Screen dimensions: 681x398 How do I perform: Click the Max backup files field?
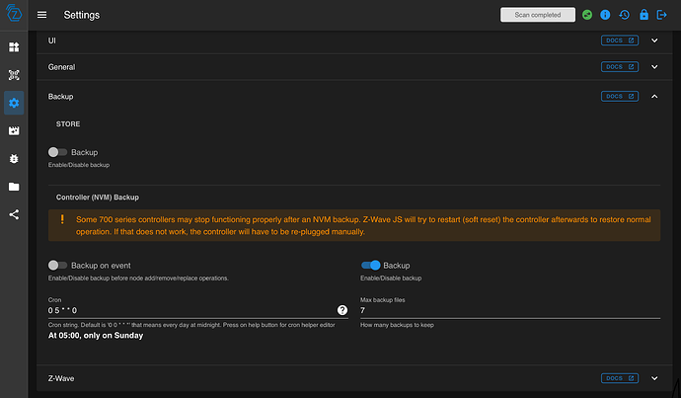510,310
